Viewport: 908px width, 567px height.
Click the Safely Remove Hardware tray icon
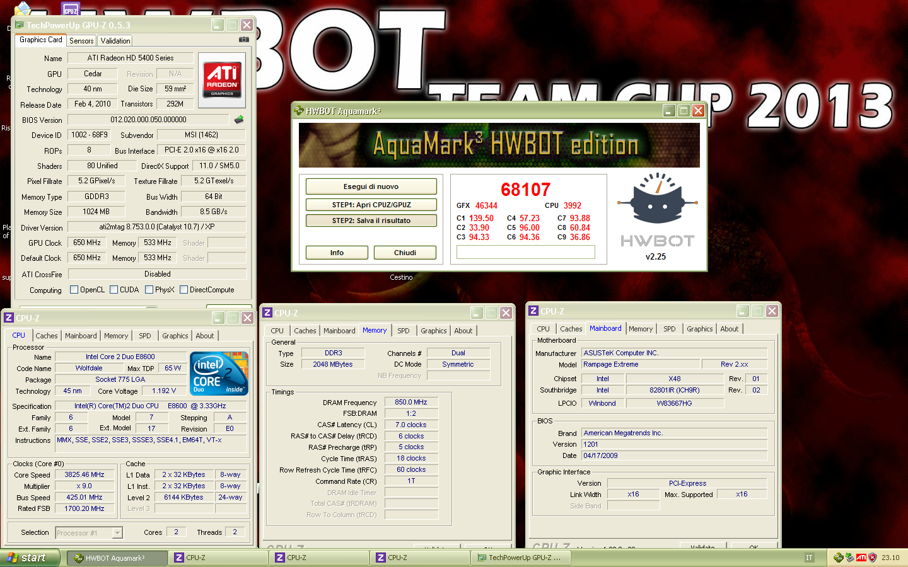tap(849, 558)
